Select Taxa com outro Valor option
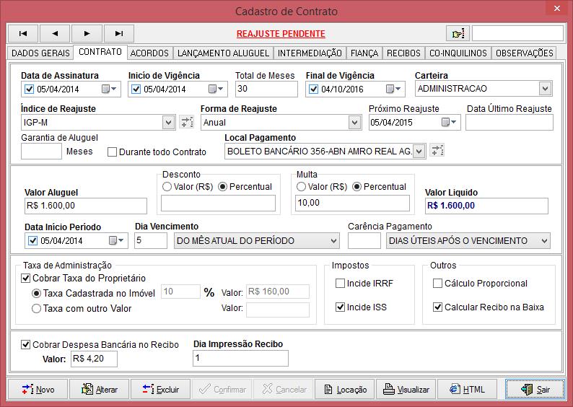 point(36,309)
